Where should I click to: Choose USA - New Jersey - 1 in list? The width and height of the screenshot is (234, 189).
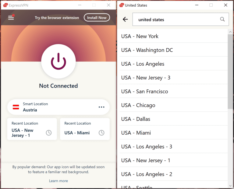(x=174, y=160)
